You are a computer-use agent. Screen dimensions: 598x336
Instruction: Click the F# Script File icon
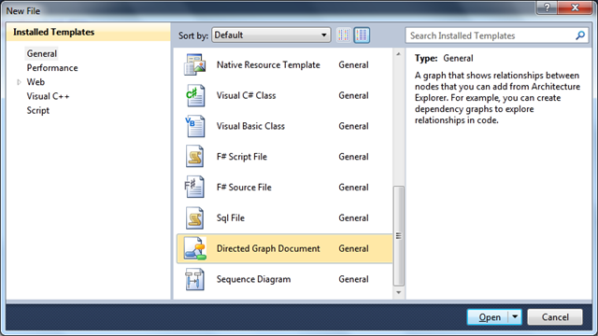pyautogui.click(x=195, y=157)
